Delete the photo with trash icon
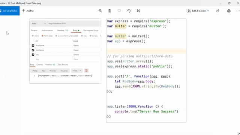240x135 pixels. (x=110, y=11)
